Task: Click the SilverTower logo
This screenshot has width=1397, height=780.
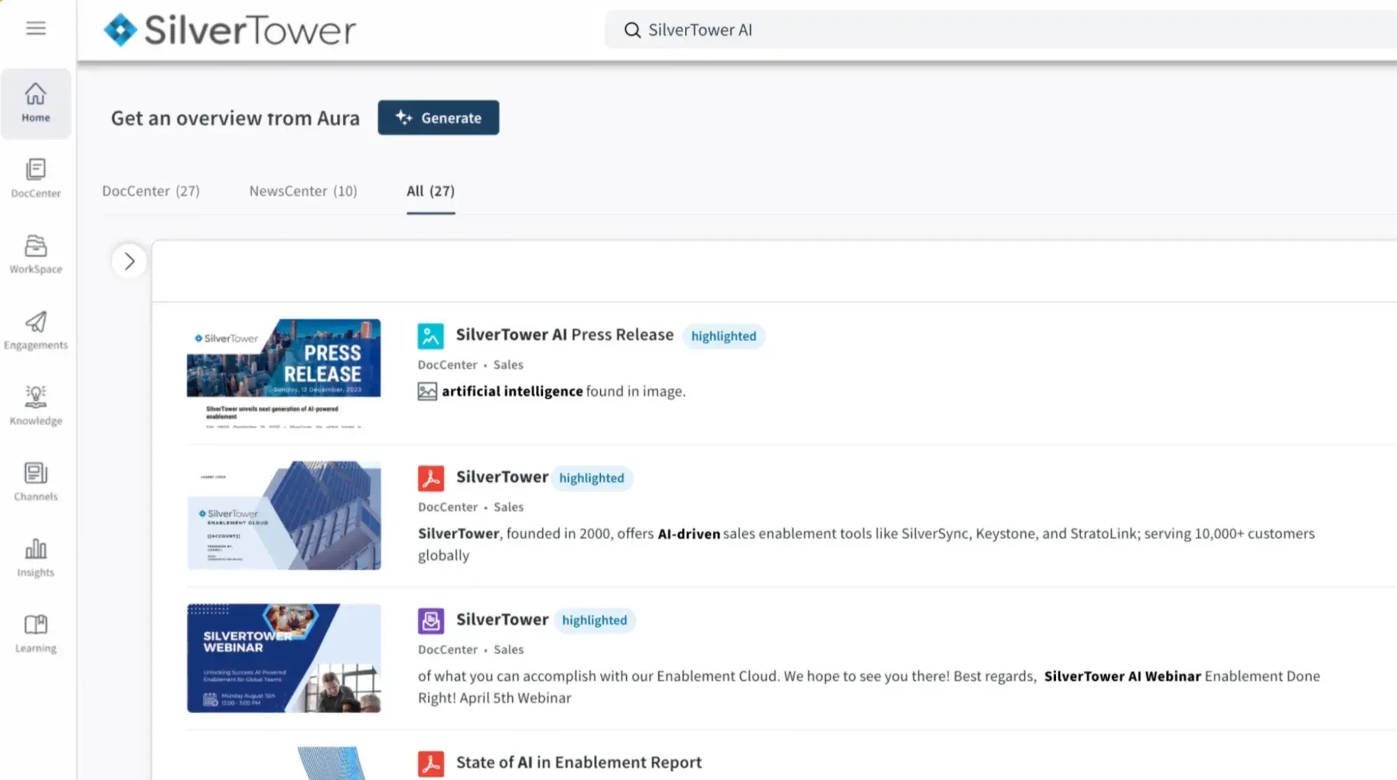Action: pos(229,30)
